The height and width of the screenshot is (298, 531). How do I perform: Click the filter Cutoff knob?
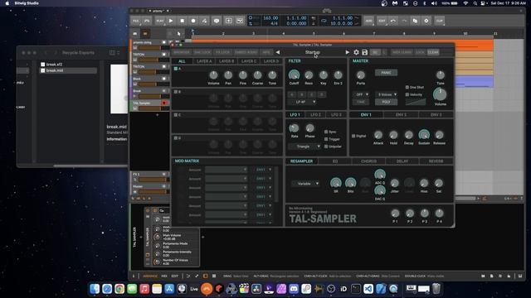click(294, 75)
